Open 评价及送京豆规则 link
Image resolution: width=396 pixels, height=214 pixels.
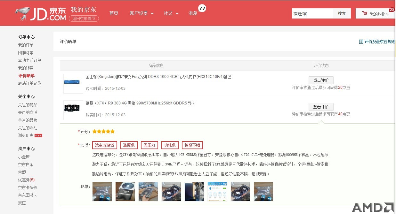[380, 42]
